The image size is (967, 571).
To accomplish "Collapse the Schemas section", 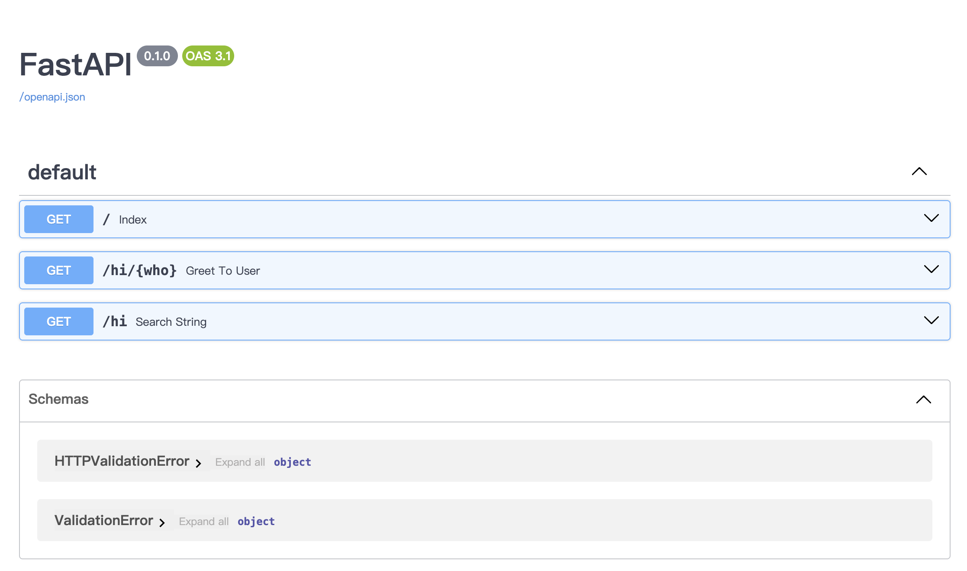I will click(x=924, y=399).
